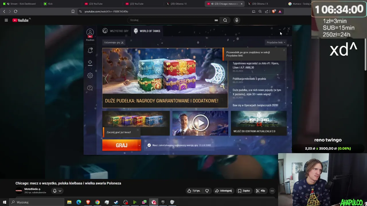
Task: Show the previous banner slide
Action: tap(107, 78)
